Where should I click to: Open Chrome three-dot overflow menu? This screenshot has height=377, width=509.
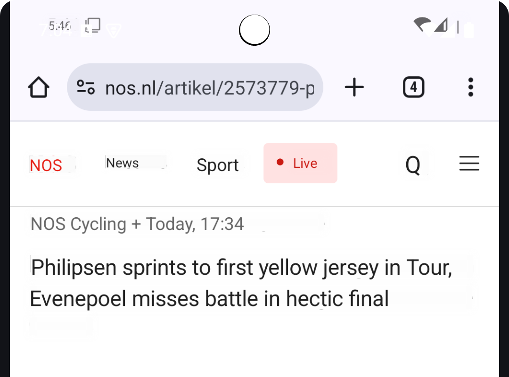pos(470,88)
